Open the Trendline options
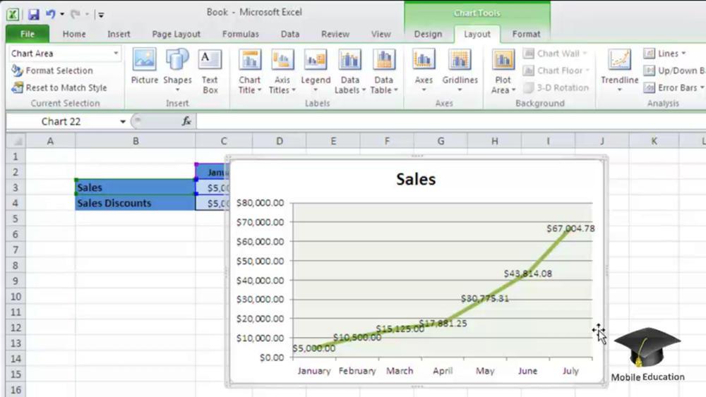Image resolution: width=706 pixels, height=397 pixels. 620,71
